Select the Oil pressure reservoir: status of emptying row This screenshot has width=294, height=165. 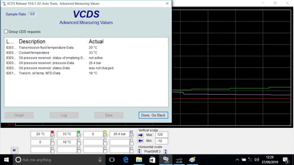pyautogui.click(x=86, y=58)
